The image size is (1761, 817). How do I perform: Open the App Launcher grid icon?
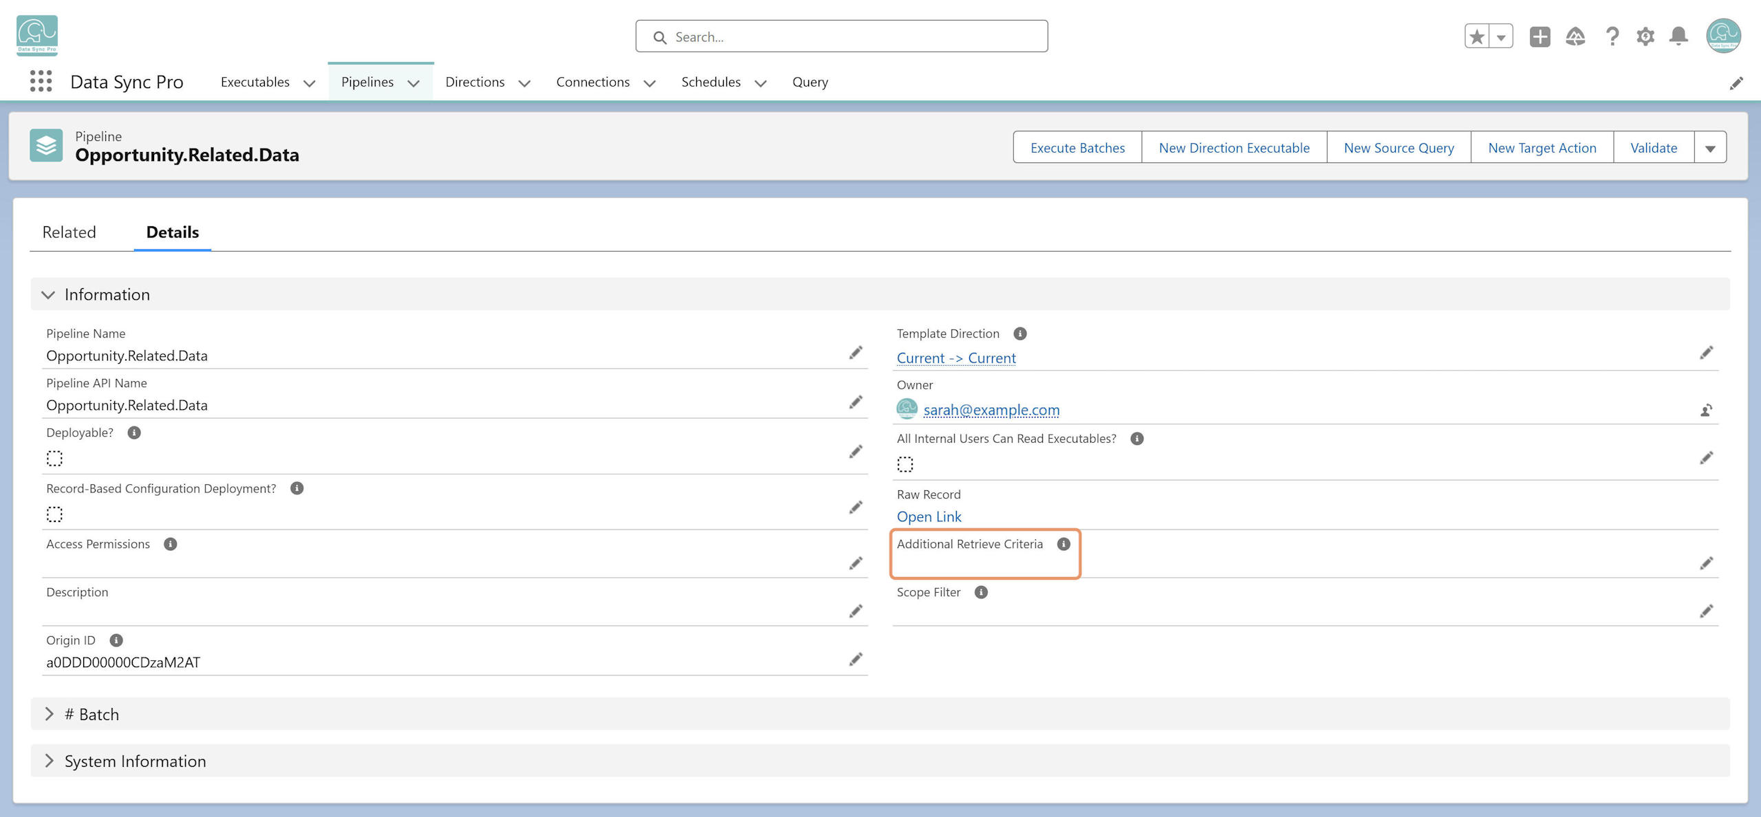click(41, 81)
